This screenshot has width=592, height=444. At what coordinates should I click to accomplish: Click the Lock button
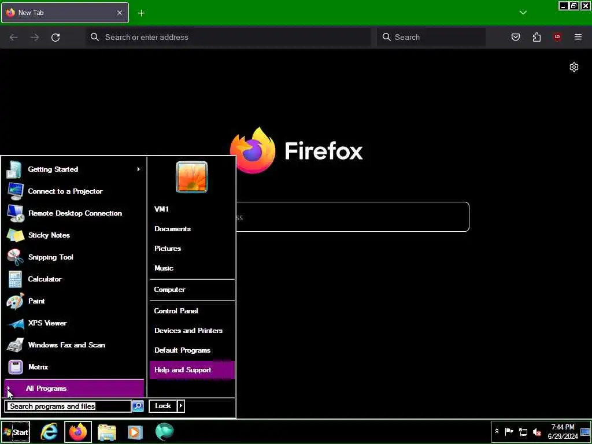(x=163, y=406)
